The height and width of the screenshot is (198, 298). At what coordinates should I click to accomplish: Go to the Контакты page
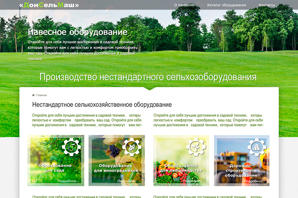(267, 5)
